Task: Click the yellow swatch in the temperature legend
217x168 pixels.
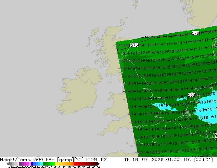Action: 56,164
